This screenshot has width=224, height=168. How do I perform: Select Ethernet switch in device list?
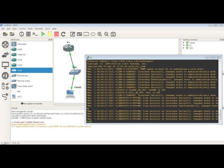click(x=32, y=81)
